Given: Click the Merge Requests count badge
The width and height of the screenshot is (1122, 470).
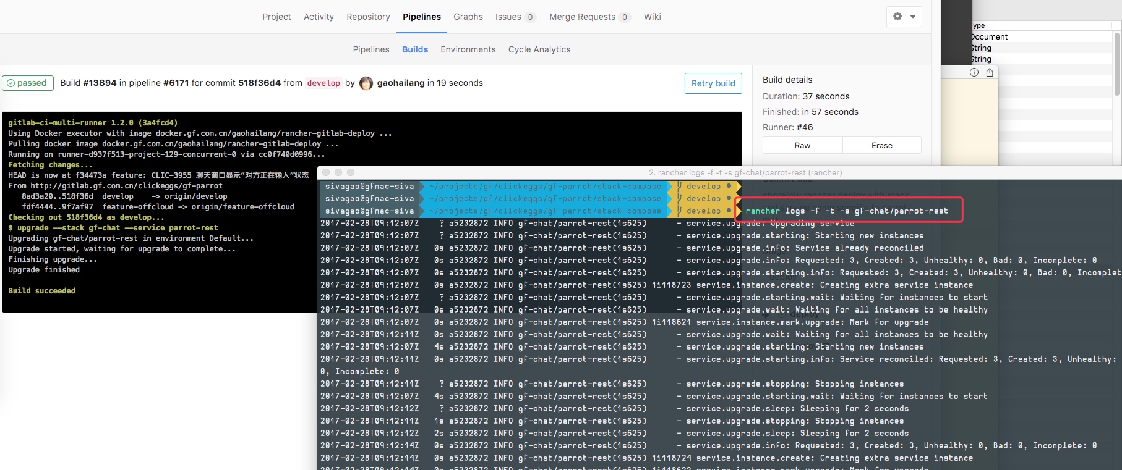Looking at the screenshot, I should (x=625, y=17).
